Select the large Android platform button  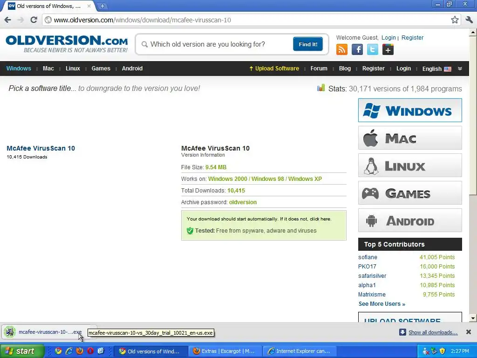tap(410, 220)
